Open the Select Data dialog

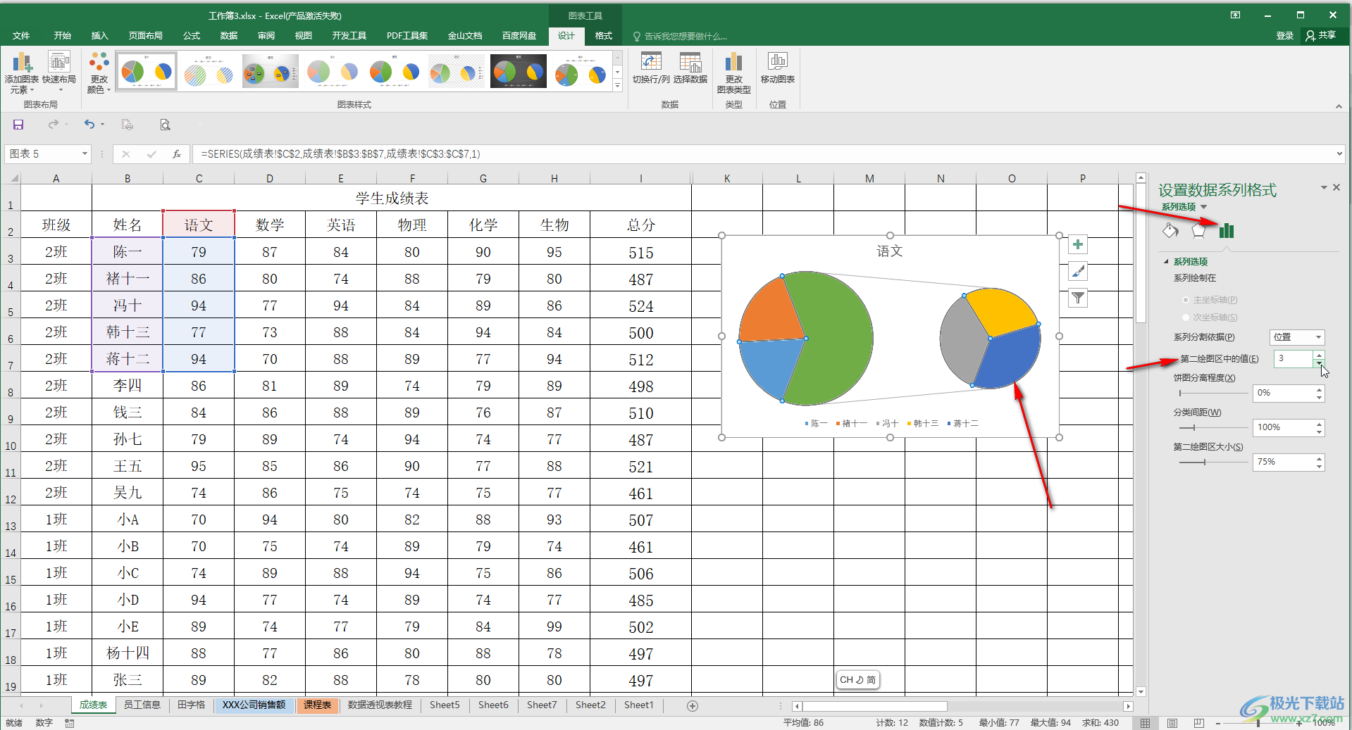point(690,68)
